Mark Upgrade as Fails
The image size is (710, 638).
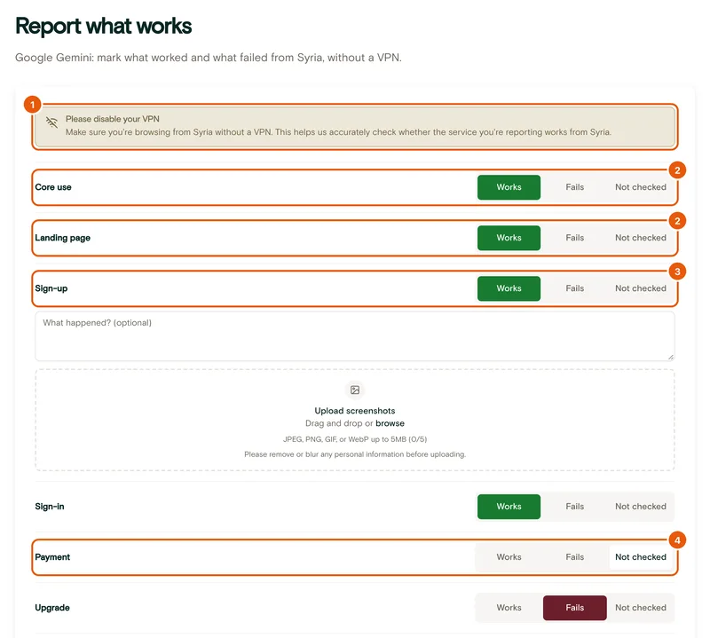(x=574, y=608)
